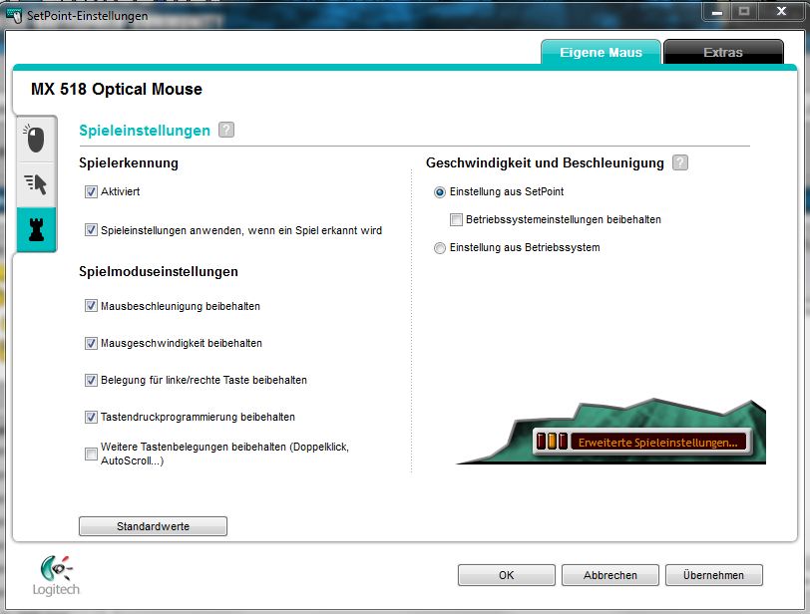The width and height of the screenshot is (810, 614).
Task: Uncheck Mausbeschleunigung beibehalten
Action: click(91, 306)
